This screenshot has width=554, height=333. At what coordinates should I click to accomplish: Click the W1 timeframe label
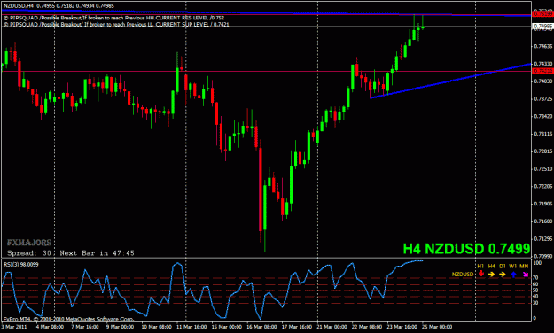pyautogui.click(x=513, y=266)
